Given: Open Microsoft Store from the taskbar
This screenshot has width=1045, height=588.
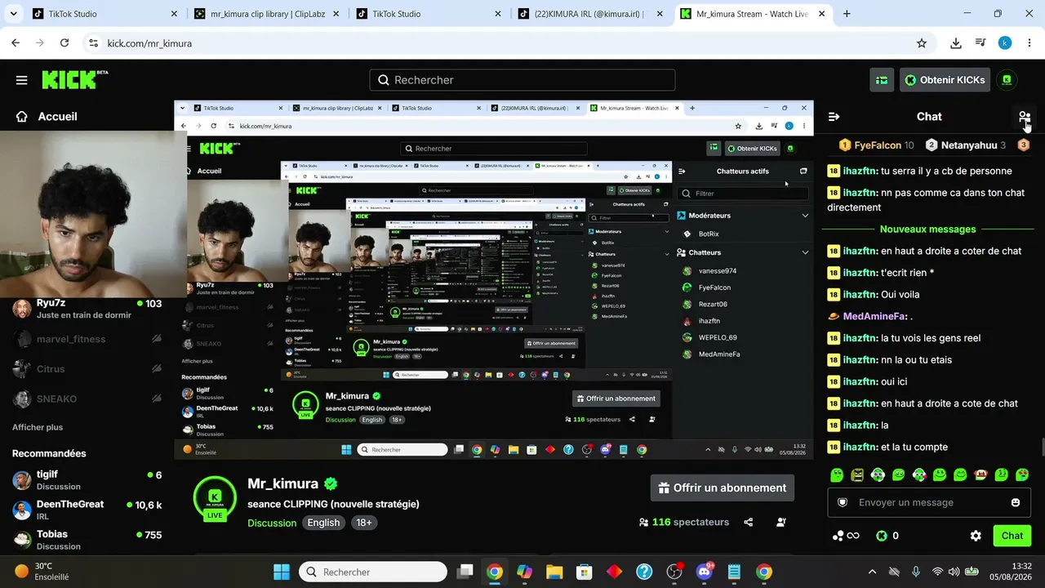Looking at the screenshot, I should click(x=584, y=572).
